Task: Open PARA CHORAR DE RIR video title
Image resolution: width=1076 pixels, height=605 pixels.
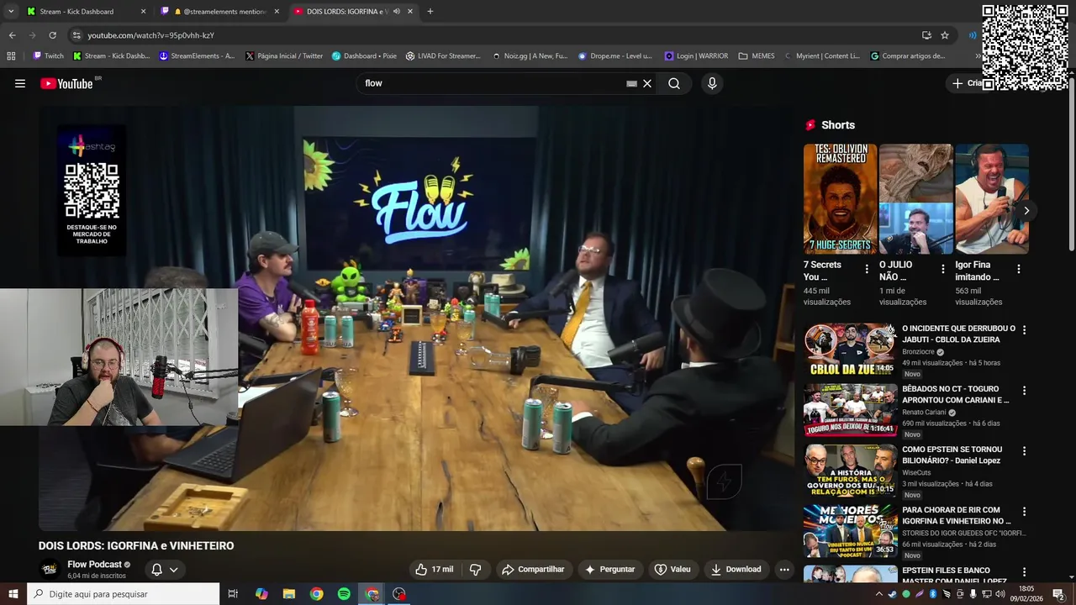Action: [x=956, y=515]
